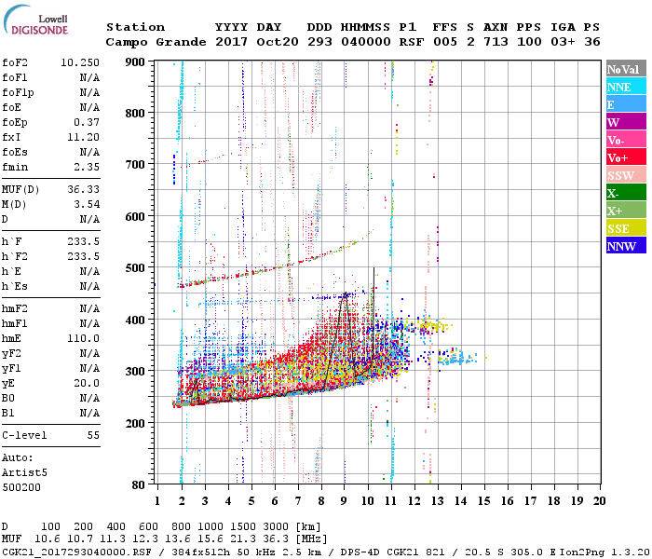This screenshot has width=652, height=559.
Task: Click the SSW light pink legend swatch
Action: click(x=626, y=175)
